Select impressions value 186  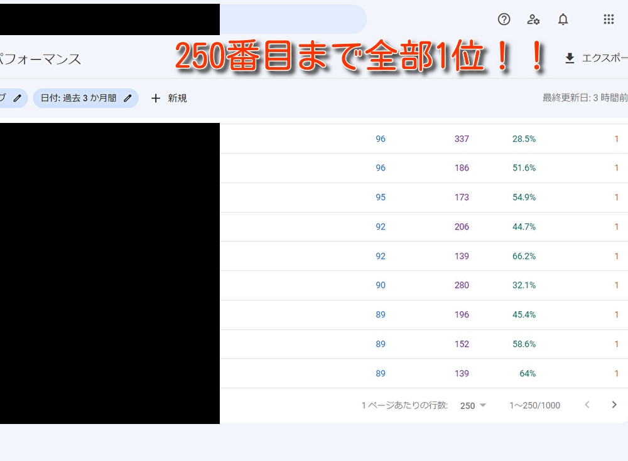coord(462,168)
